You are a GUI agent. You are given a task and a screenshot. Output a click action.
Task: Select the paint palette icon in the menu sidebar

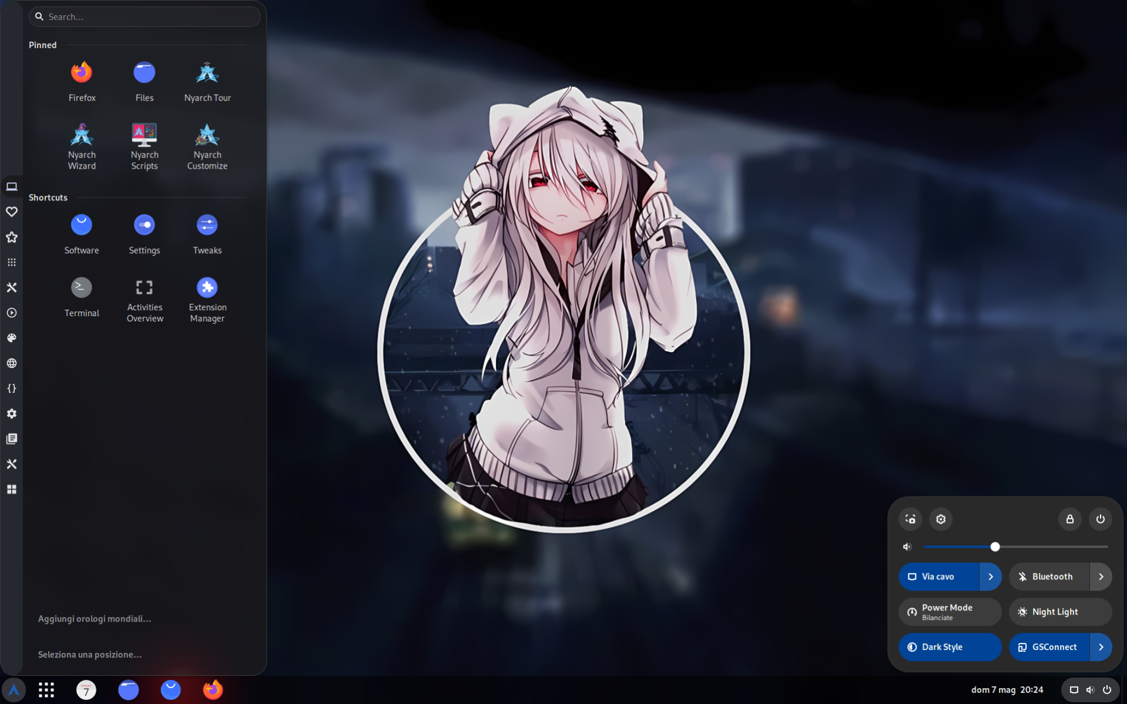[12, 338]
